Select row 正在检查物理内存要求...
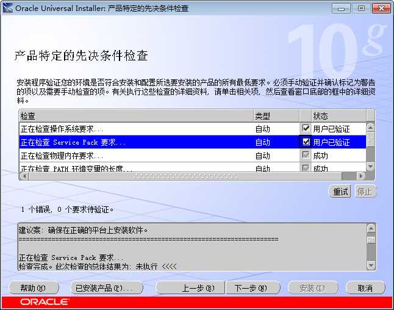This screenshot has height=310, width=394. pos(193,156)
